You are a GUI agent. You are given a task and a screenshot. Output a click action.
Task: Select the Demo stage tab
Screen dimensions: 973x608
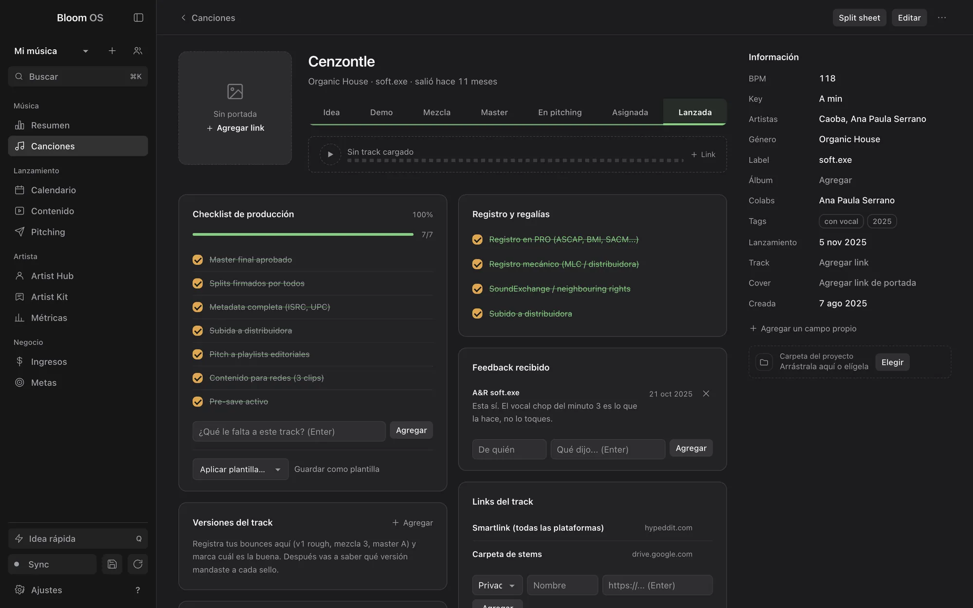coord(381,112)
